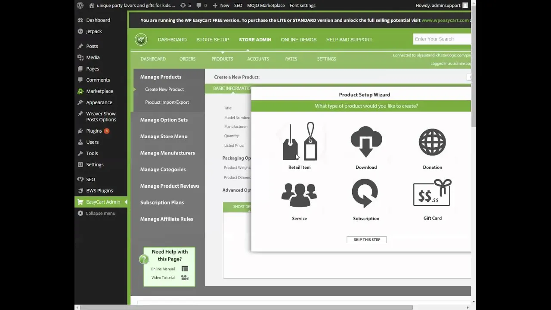Expand Manage Manufacturers section
The image size is (551, 310).
pos(167,153)
